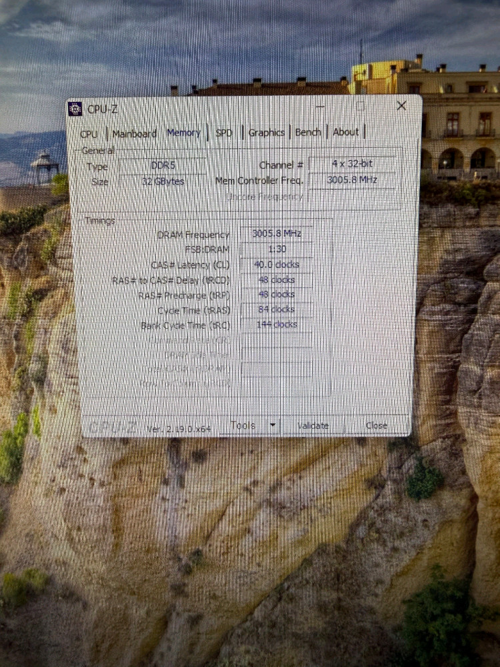Click the FSB:DRAM ratio value 1:30
500x667 pixels.
click(x=277, y=249)
